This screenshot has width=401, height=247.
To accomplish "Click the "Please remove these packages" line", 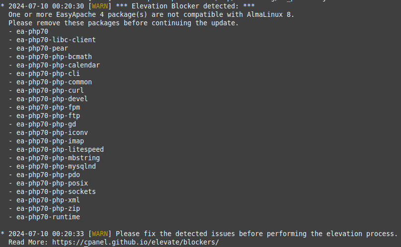I will pyautogui.click(x=123, y=23).
